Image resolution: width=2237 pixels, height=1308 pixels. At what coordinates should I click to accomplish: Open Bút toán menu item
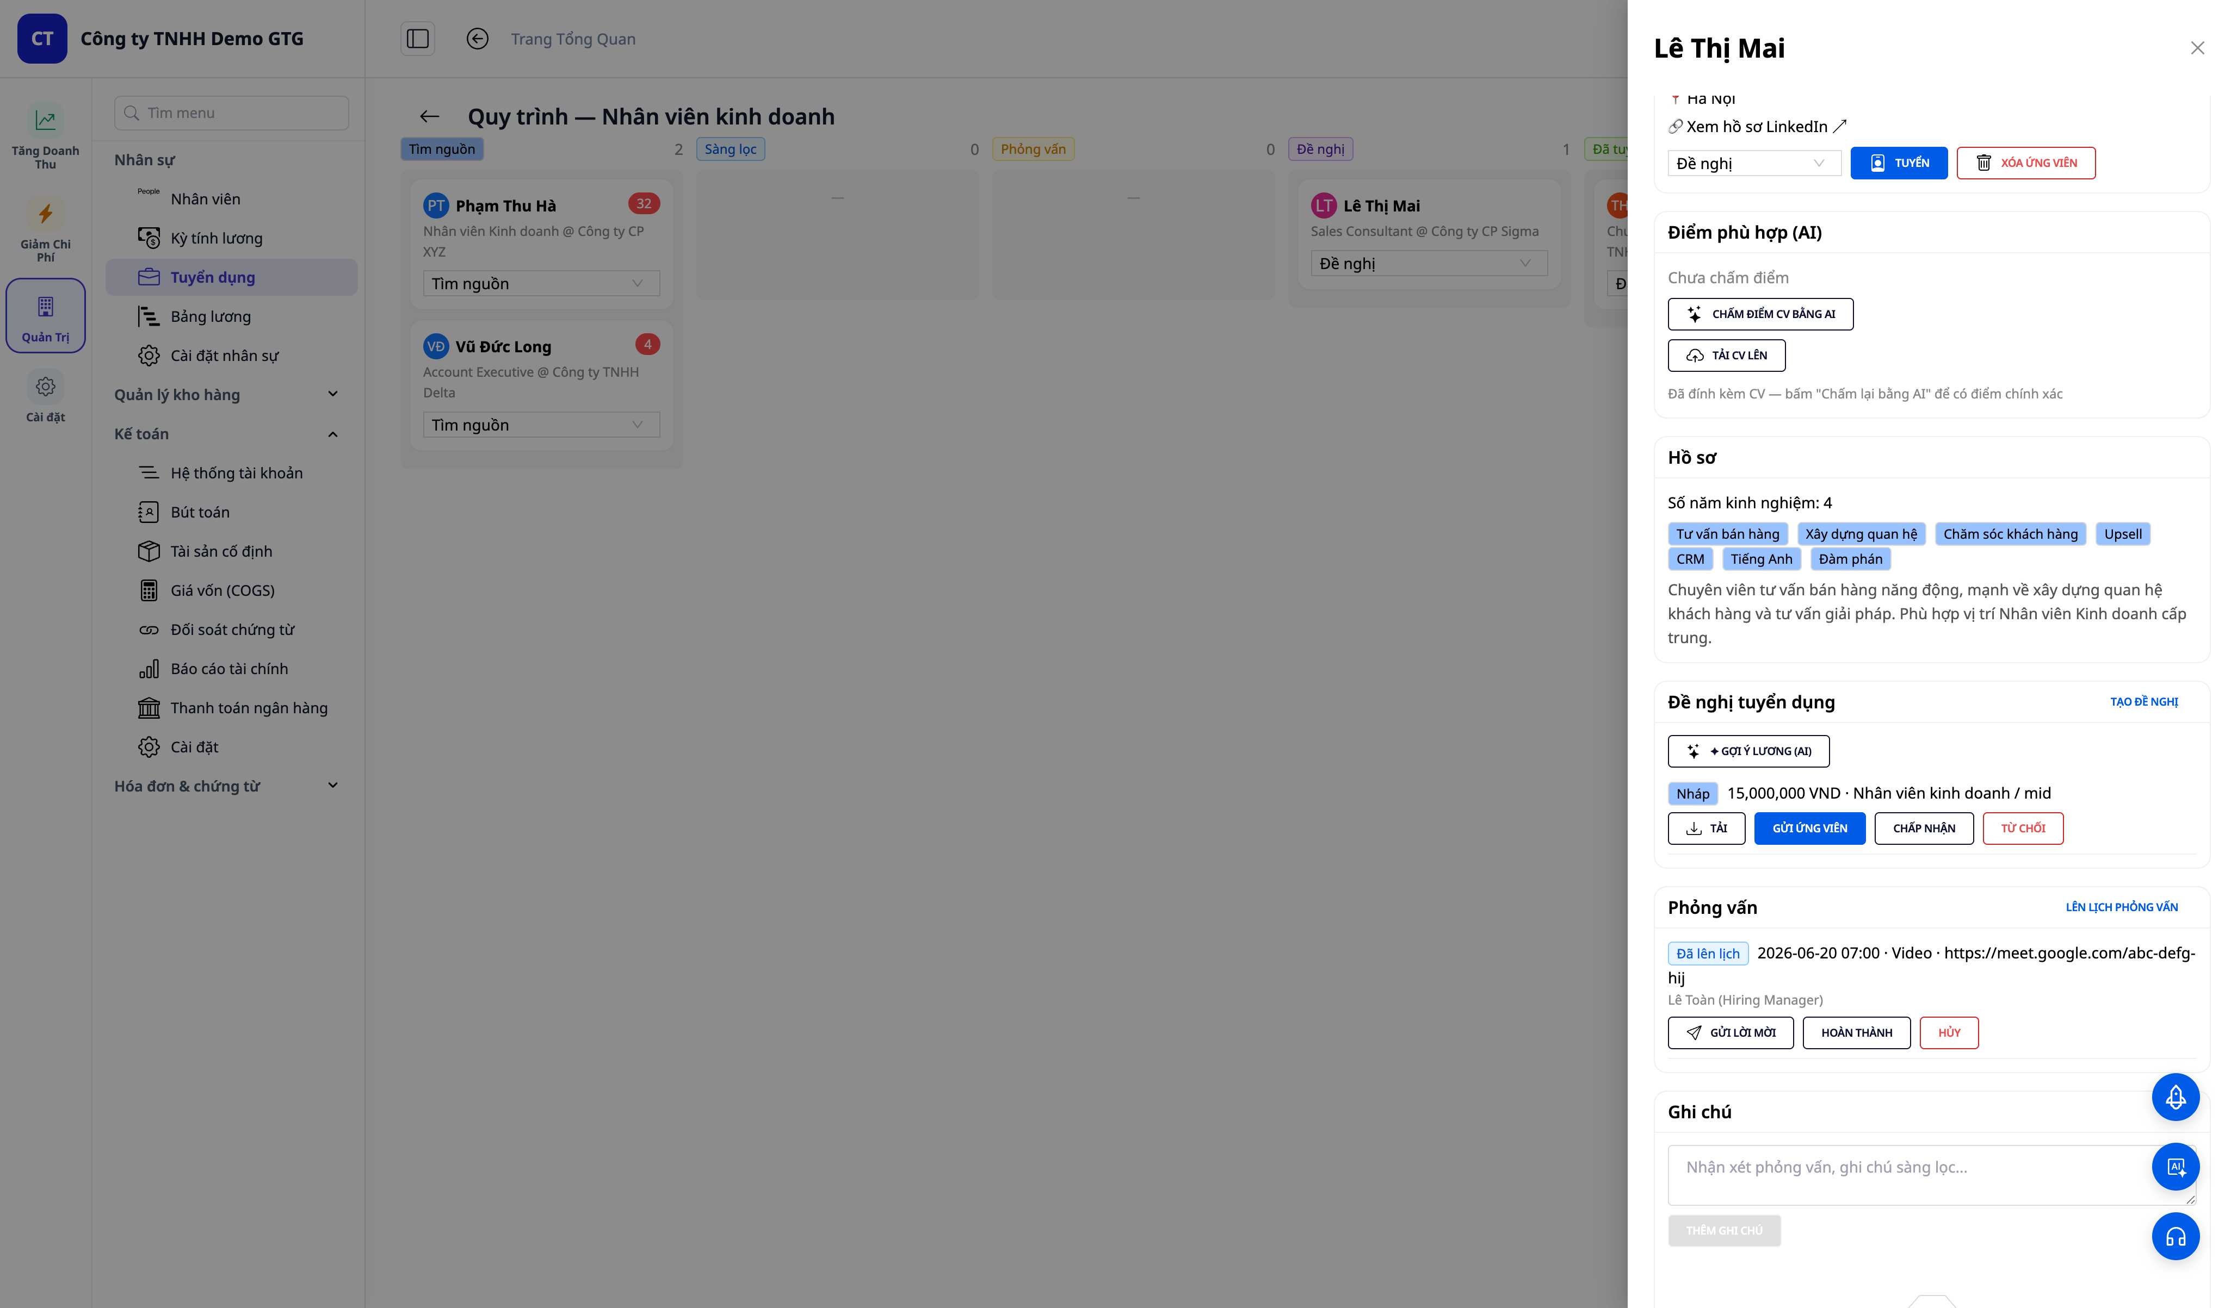(232, 512)
